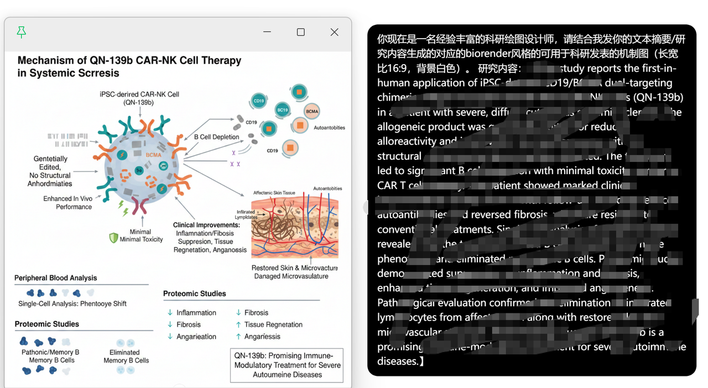Click Proteomic Studies heading above Inflammation list
The height and width of the screenshot is (388, 708).
194,293
